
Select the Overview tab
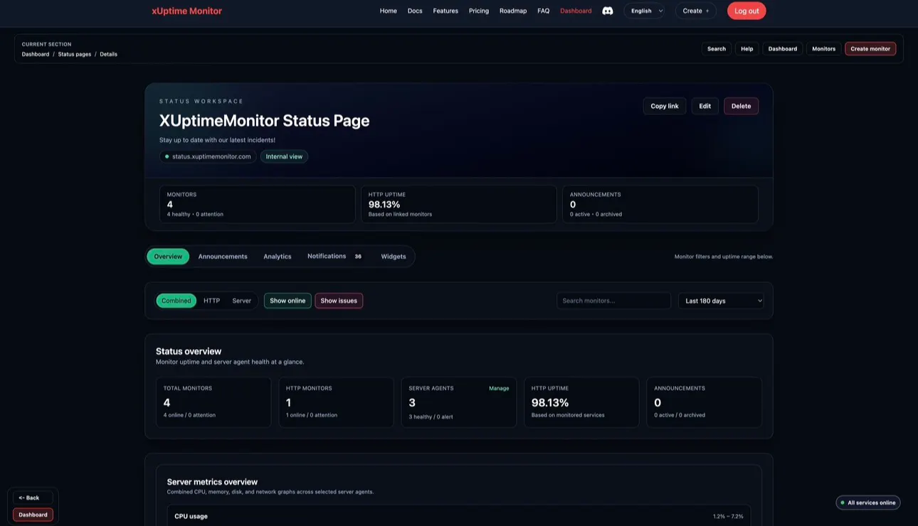pyautogui.click(x=169, y=257)
